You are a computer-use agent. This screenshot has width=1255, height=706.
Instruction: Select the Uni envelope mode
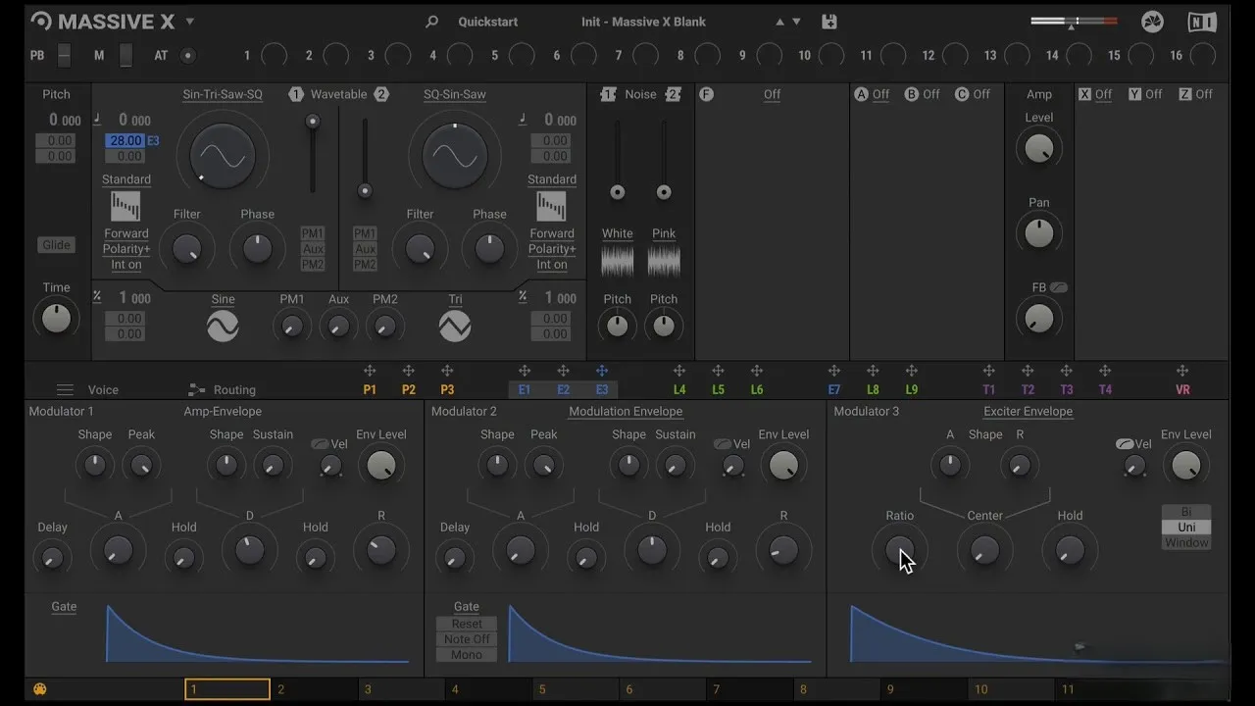pyautogui.click(x=1186, y=528)
